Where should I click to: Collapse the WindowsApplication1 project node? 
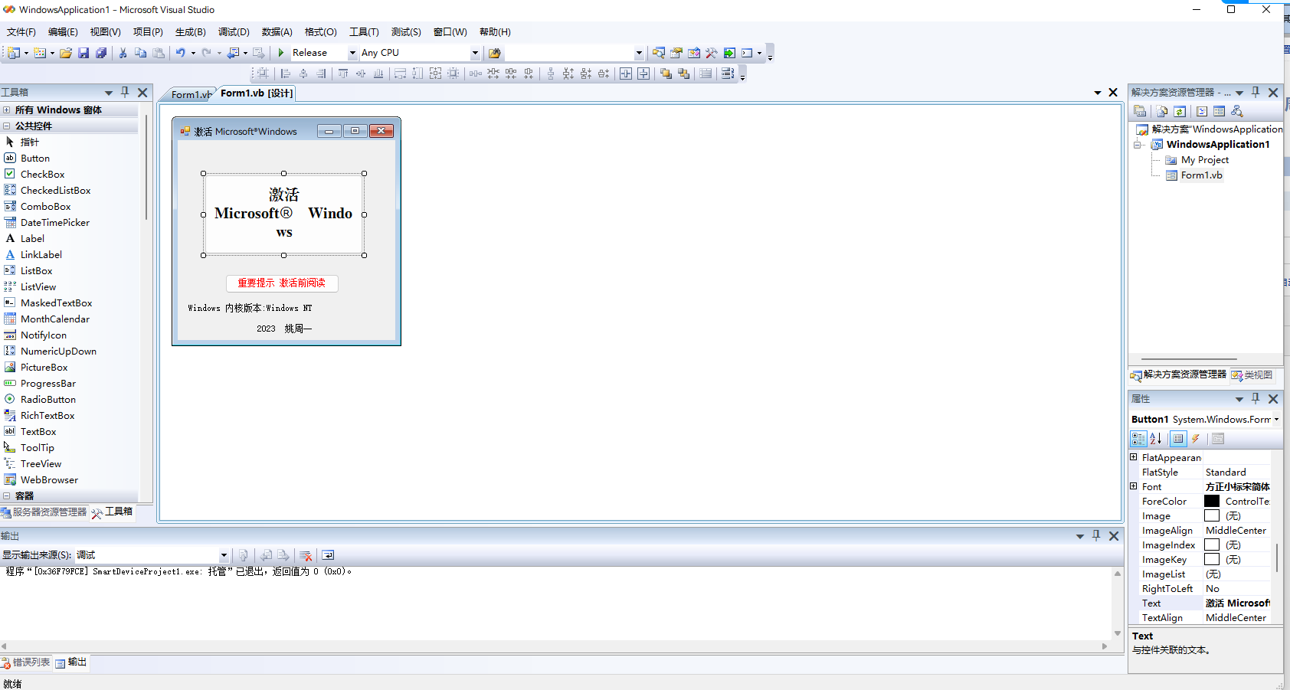coord(1138,145)
